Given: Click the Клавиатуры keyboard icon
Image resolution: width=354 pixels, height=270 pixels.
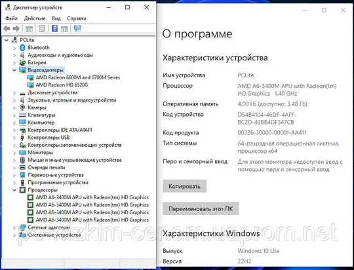Looking at the screenshot, I should click(x=22, y=115).
